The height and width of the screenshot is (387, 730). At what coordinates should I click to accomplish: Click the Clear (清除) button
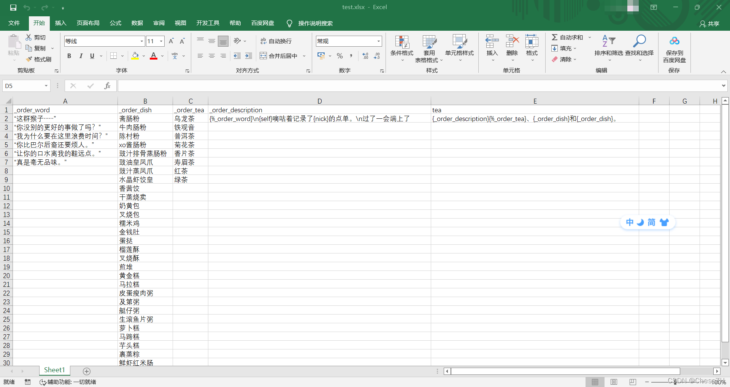(x=564, y=59)
